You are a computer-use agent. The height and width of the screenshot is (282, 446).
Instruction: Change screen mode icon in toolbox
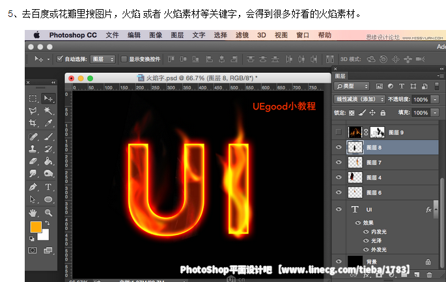click(48, 250)
